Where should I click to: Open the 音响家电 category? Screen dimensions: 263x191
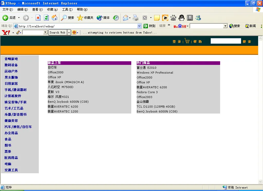tap(11, 59)
